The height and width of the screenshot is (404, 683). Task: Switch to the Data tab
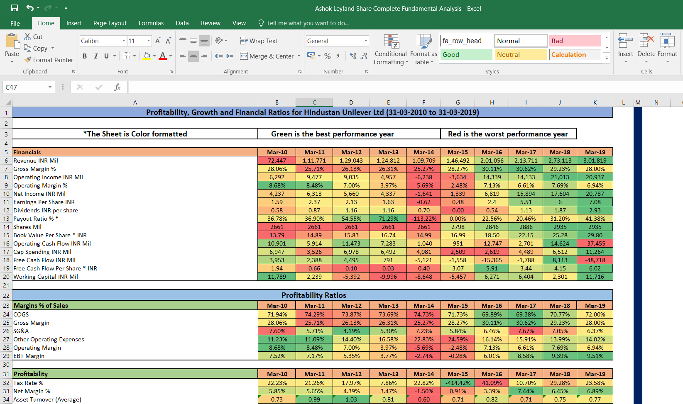click(x=182, y=23)
